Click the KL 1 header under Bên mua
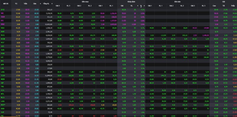The width and height of the screenshot is (237, 117). click(111, 6)
